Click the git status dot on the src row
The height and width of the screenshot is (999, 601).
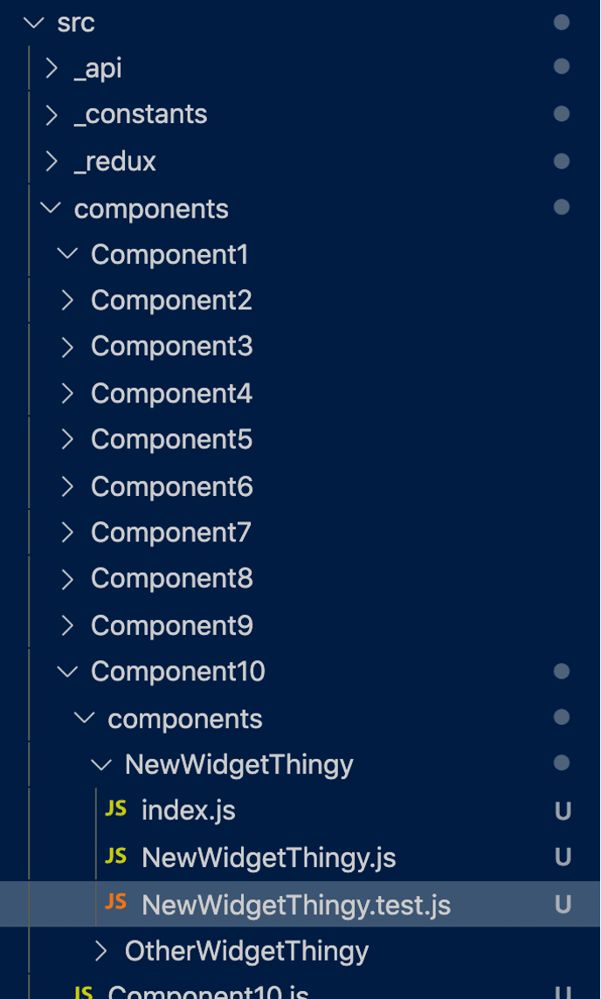[562, 23]
